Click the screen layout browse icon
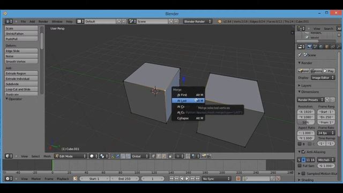This screenshot has width=343, height=193. pyautogui.click(x=80, y=21)
